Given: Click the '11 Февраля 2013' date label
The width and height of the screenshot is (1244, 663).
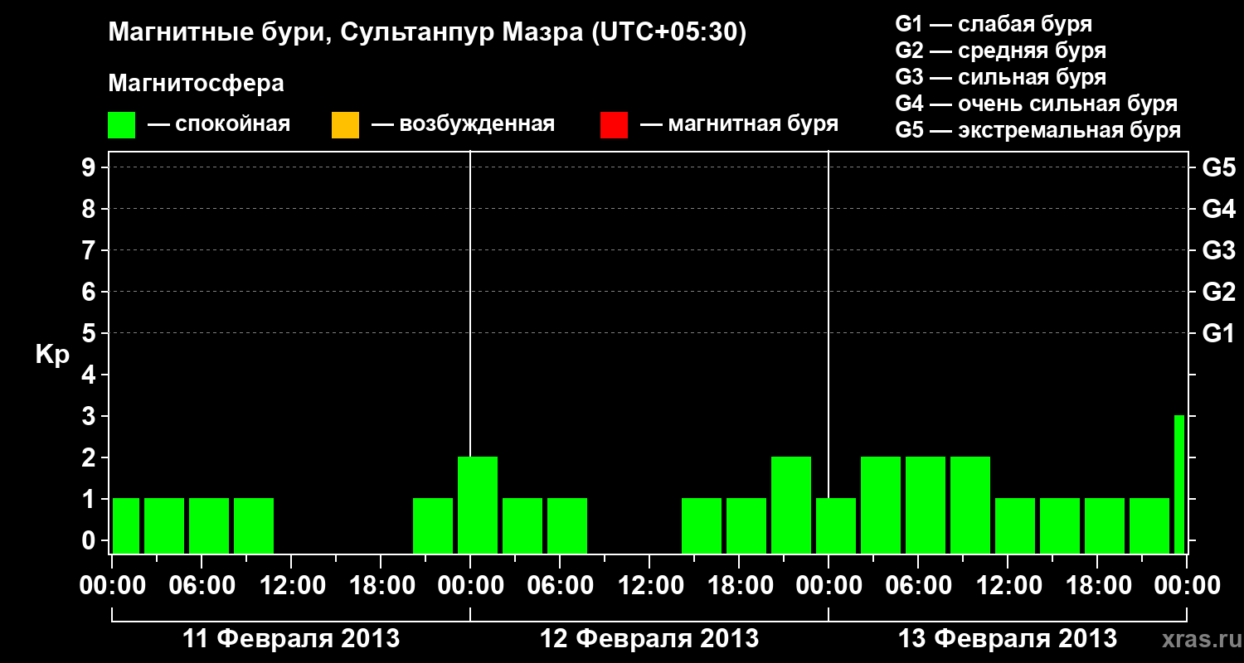Looking at the screenshot, I should pos(291,639).
